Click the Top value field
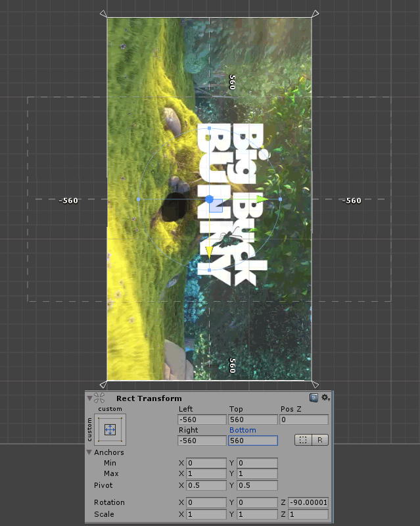This screenshot has width=420, height=526. [x=253, y=419]
